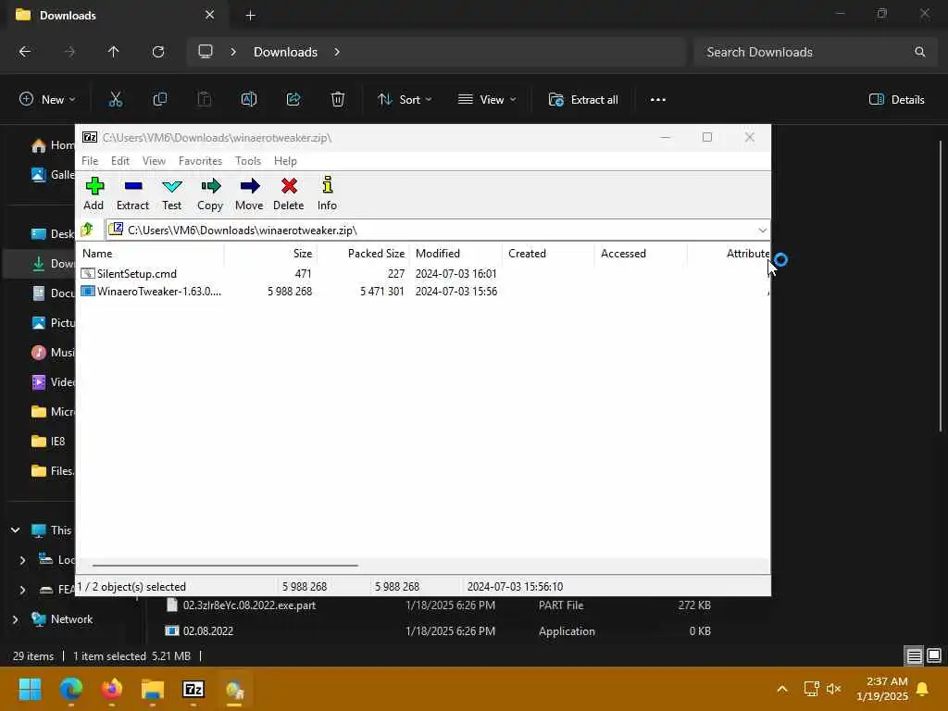The height and width of the screenshot is (711, 948).
Task: Open the taskbar clock showing 2:37 AM
Action: [882, 689]
